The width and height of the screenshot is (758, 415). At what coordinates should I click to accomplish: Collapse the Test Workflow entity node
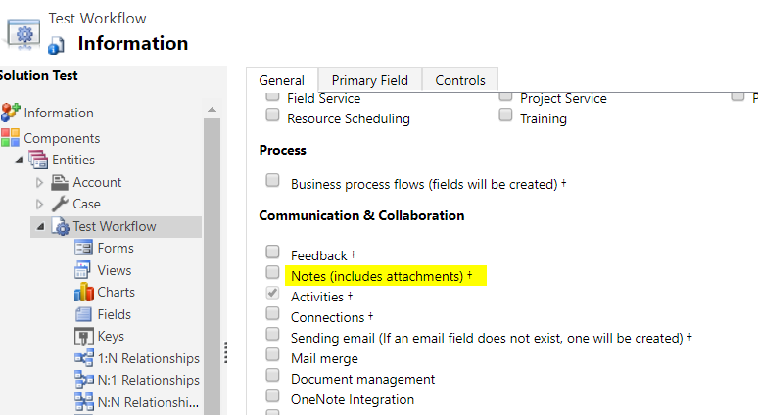40,226
